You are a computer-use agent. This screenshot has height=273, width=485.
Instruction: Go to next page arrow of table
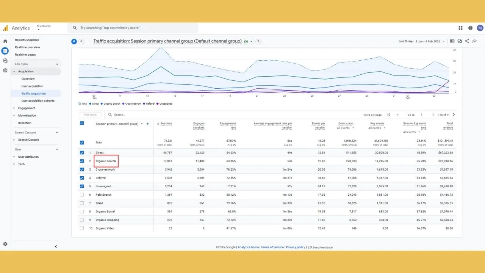[454, 115]
